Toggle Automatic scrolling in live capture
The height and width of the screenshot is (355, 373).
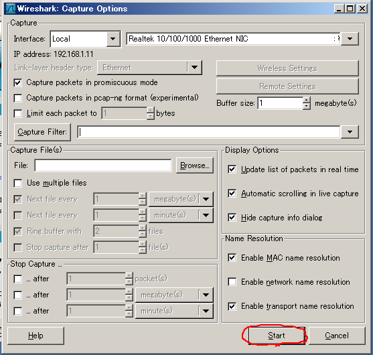[232, 194]
